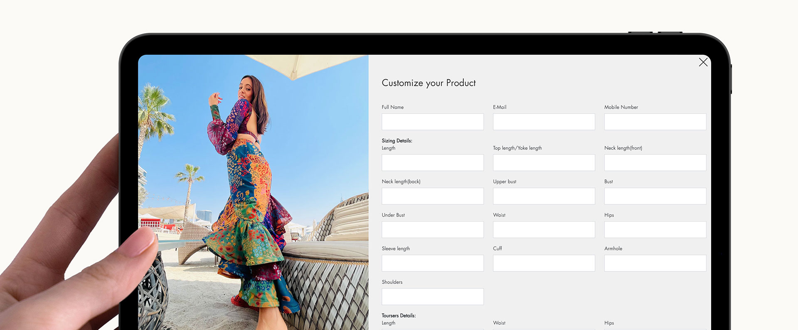
Task: Focus the Sleeve length input
Action: tap(432, 263)
